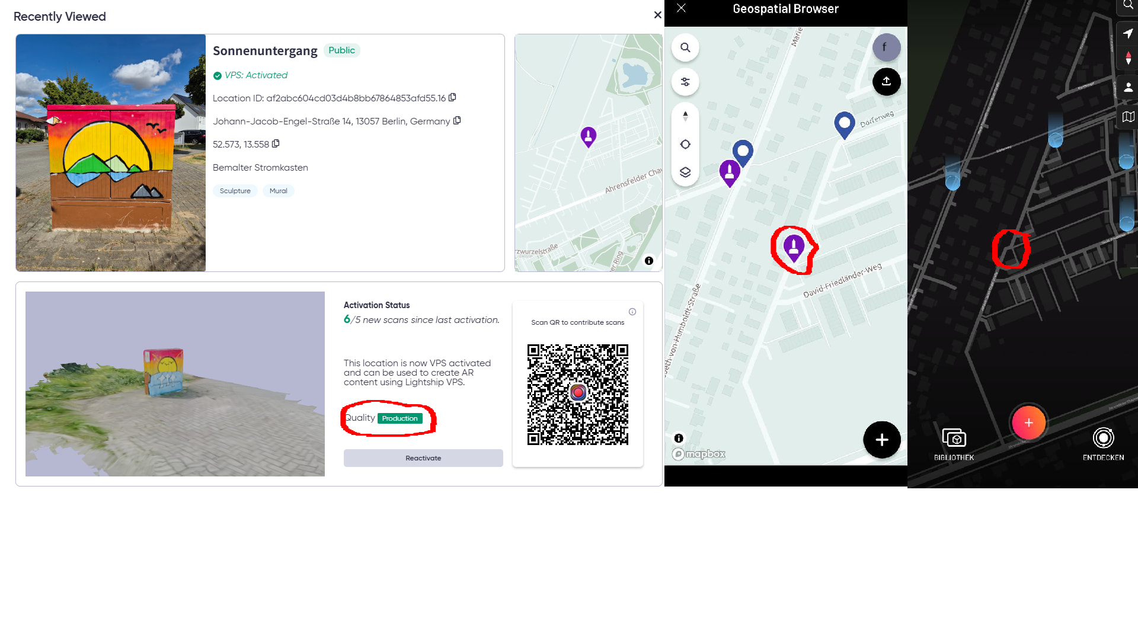1138x640 pixels.
Task: Show info for QR scan contribution
Action: pyautogui.click(x=632, y=312)
